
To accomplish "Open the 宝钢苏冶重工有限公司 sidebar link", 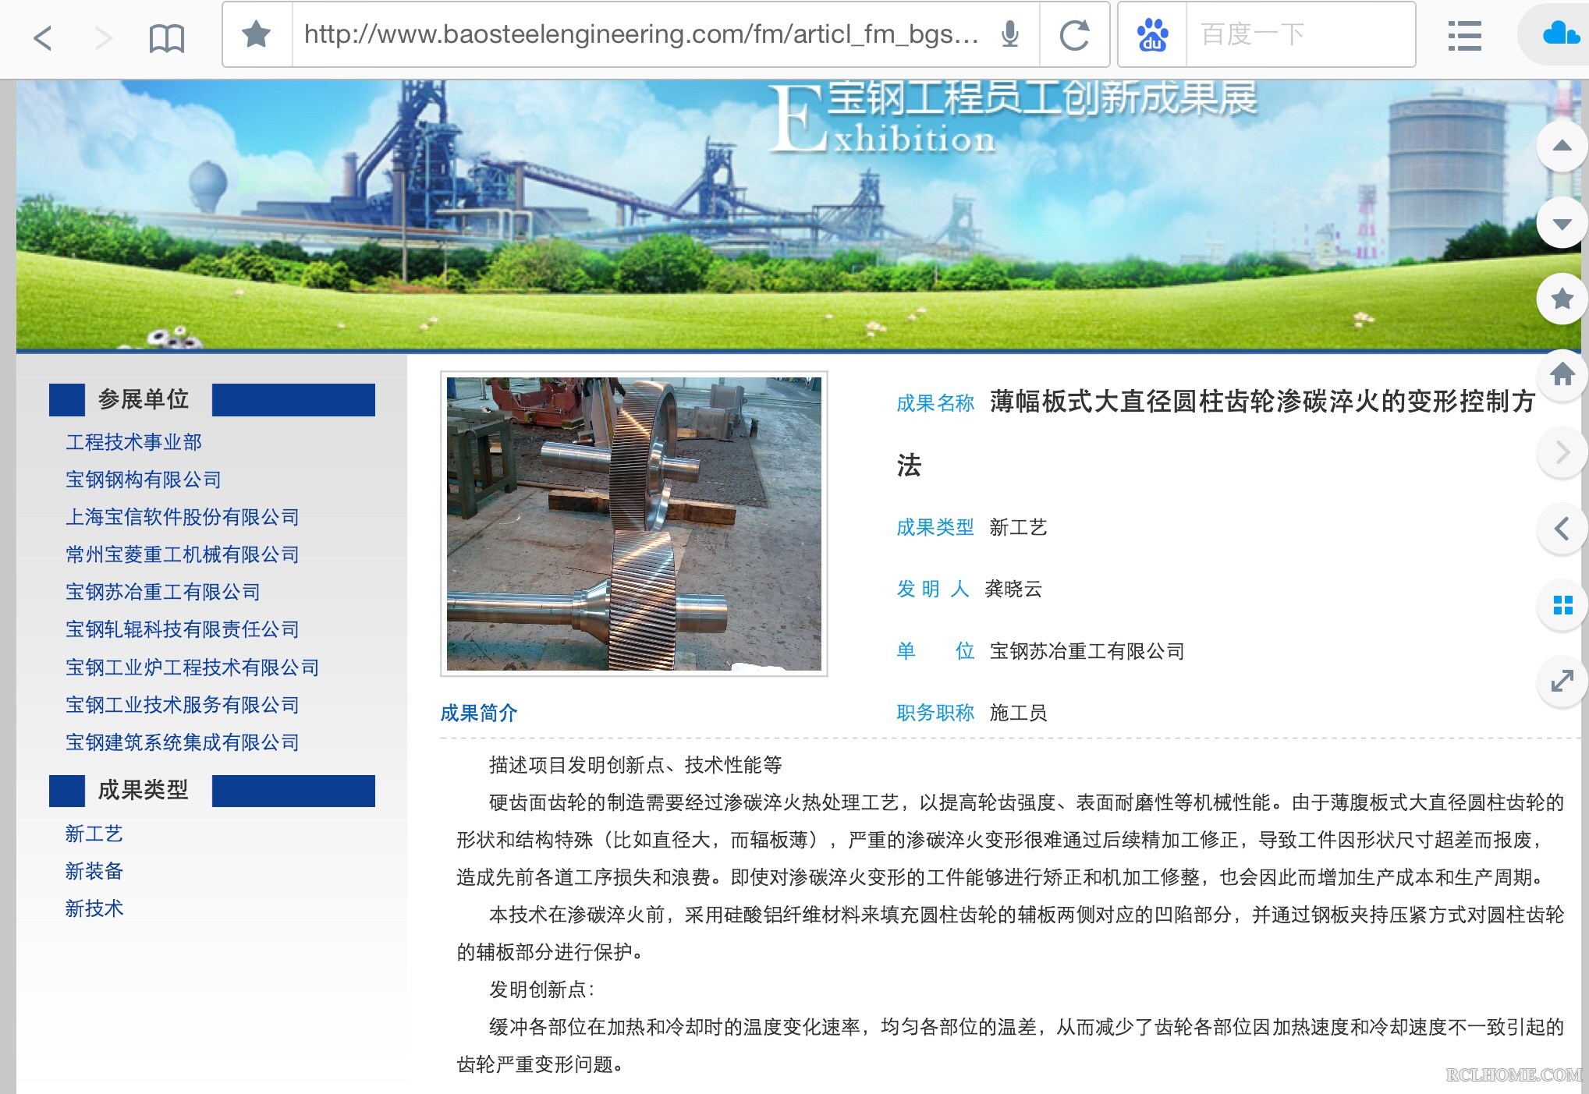I will (163, 592).
